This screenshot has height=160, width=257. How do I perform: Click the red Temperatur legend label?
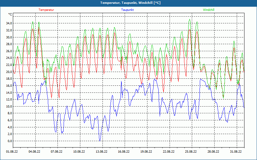point(46,10)
